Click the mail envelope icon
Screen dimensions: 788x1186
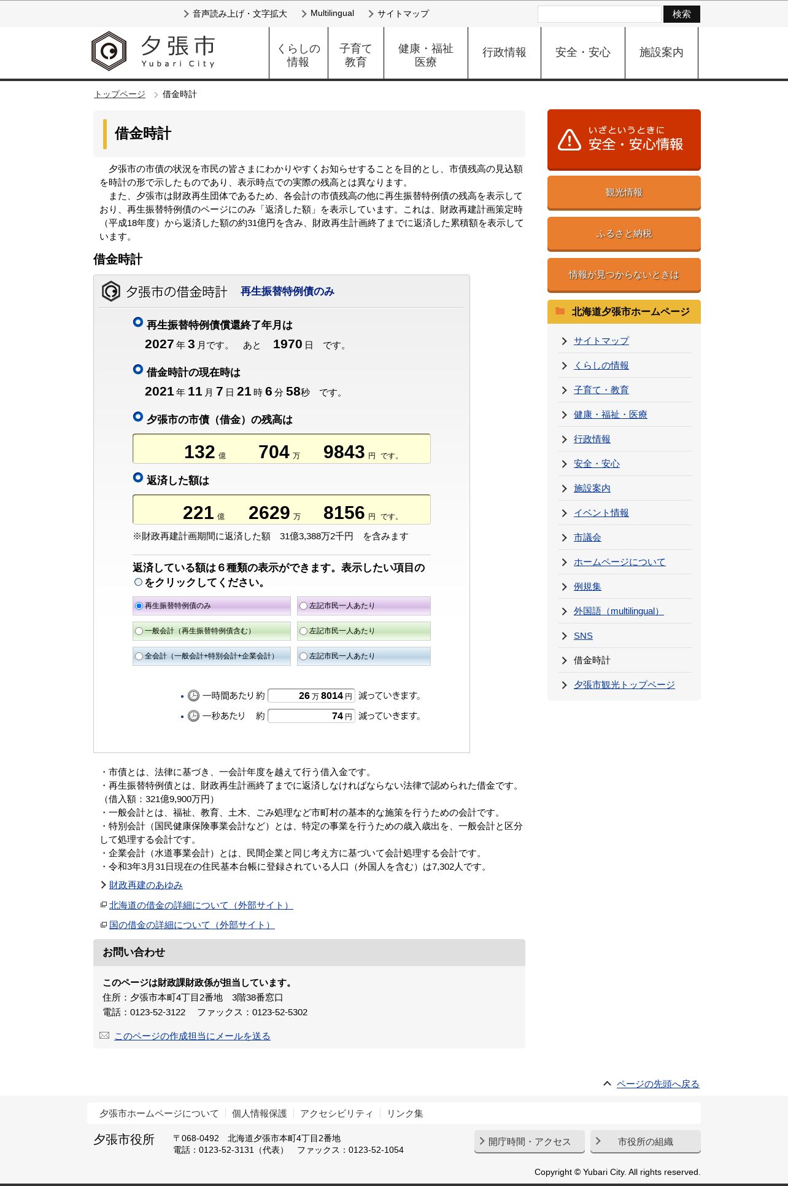[x=104, y=1036]
